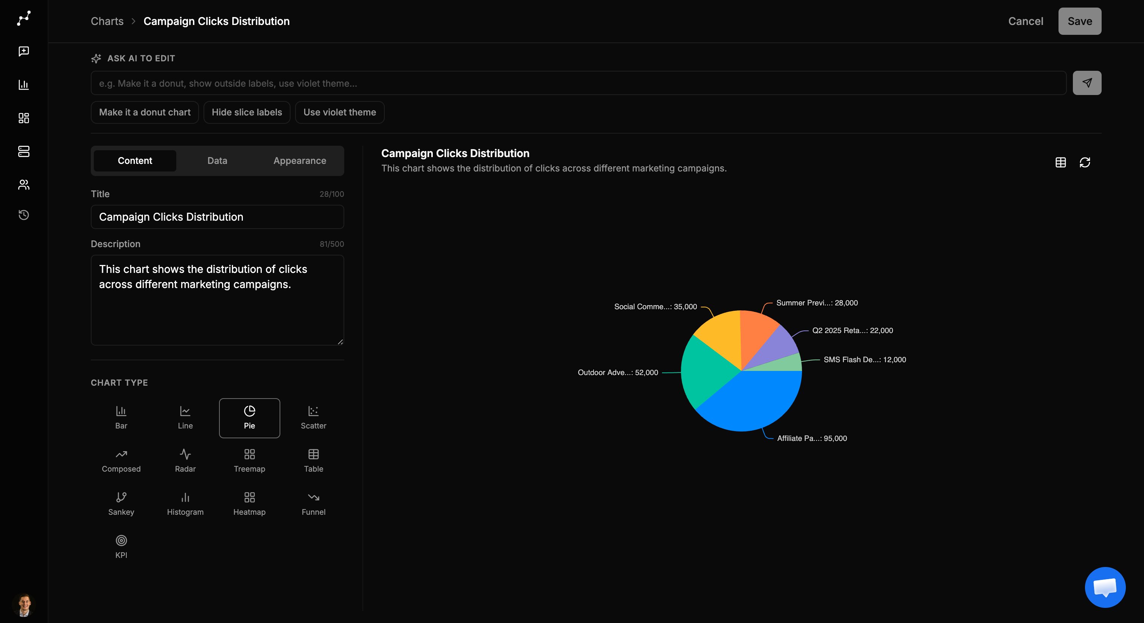Select the Bar chart type
Screen dimensions: 1144x623
click(x=121, y=418)
